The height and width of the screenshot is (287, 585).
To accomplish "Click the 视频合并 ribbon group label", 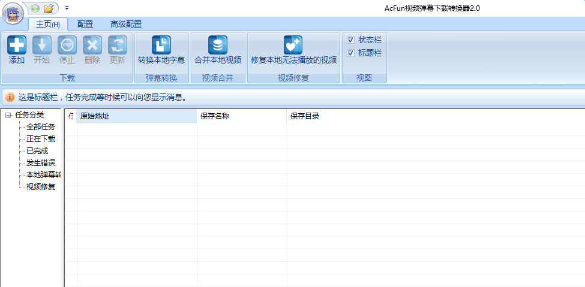I will click(x=218, y=78).
